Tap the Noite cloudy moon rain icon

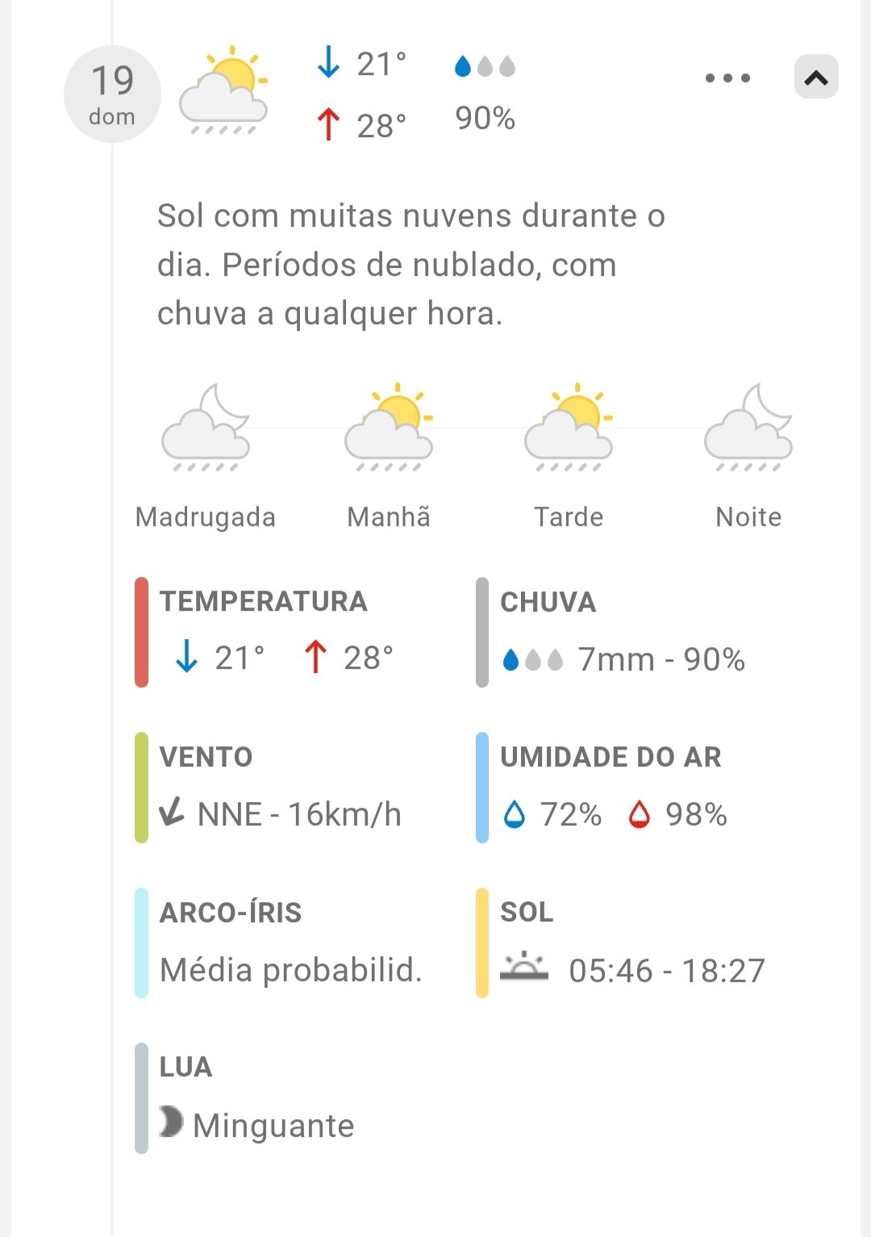tap(748, 428)
